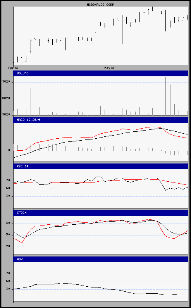Select the RSI 14 panel header
Image resolution: width=191 pixels, height=308 pixels.
[x=101, y=166]
